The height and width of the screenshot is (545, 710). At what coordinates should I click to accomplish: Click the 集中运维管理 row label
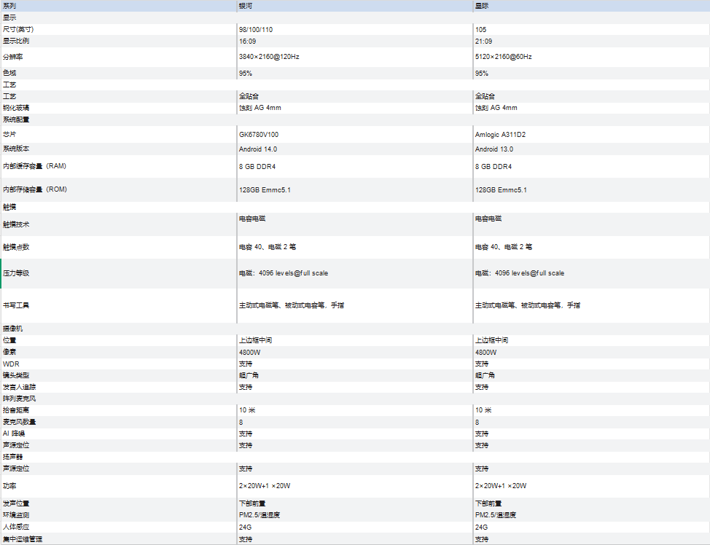(x=118, y=539)
